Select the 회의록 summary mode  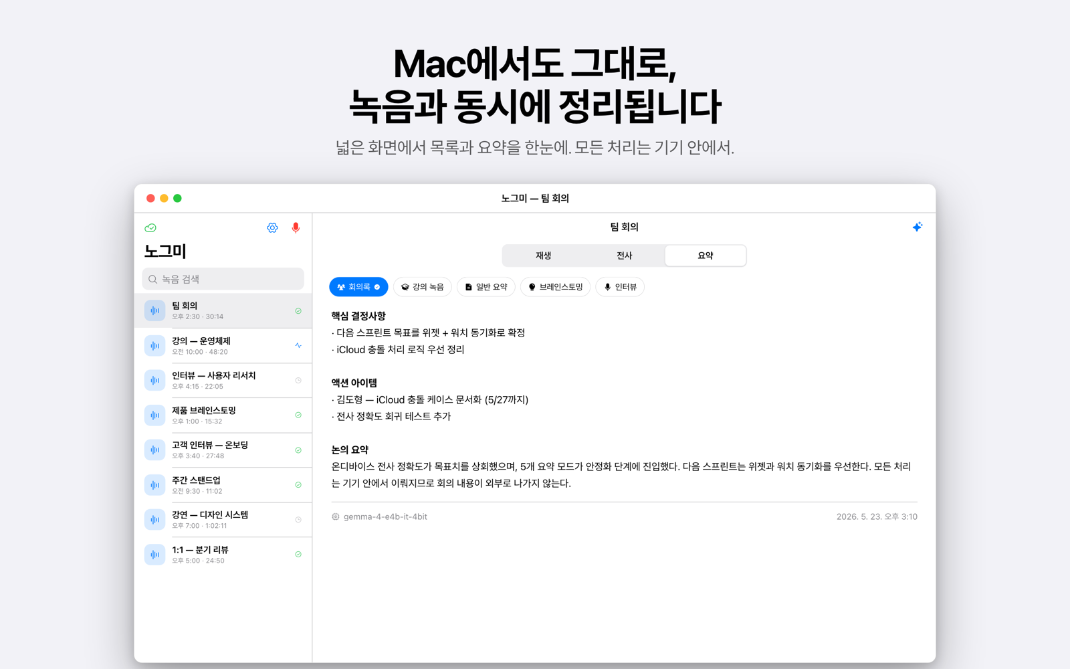(358, 287)
